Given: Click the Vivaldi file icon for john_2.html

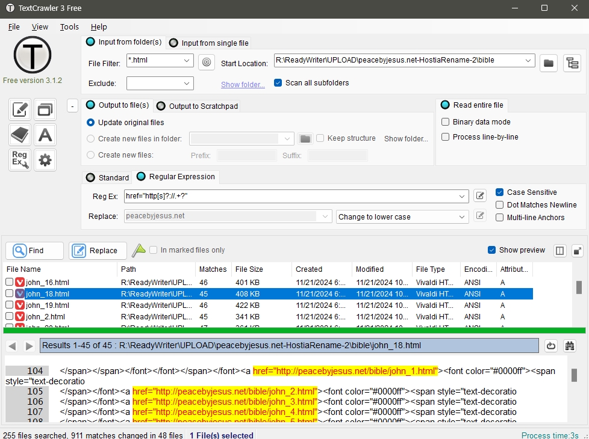Looking at the screenshot, I should 20,316.
